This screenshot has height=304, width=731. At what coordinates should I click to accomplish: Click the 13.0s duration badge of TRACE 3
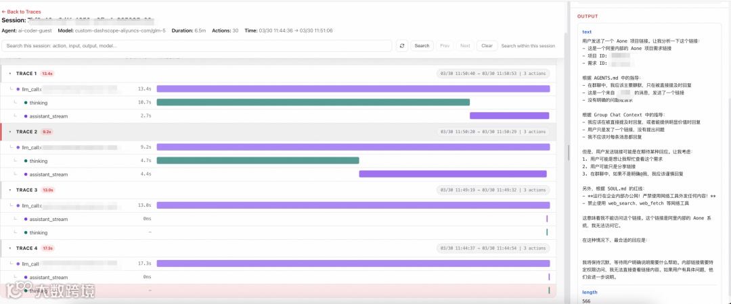[48, 190]
